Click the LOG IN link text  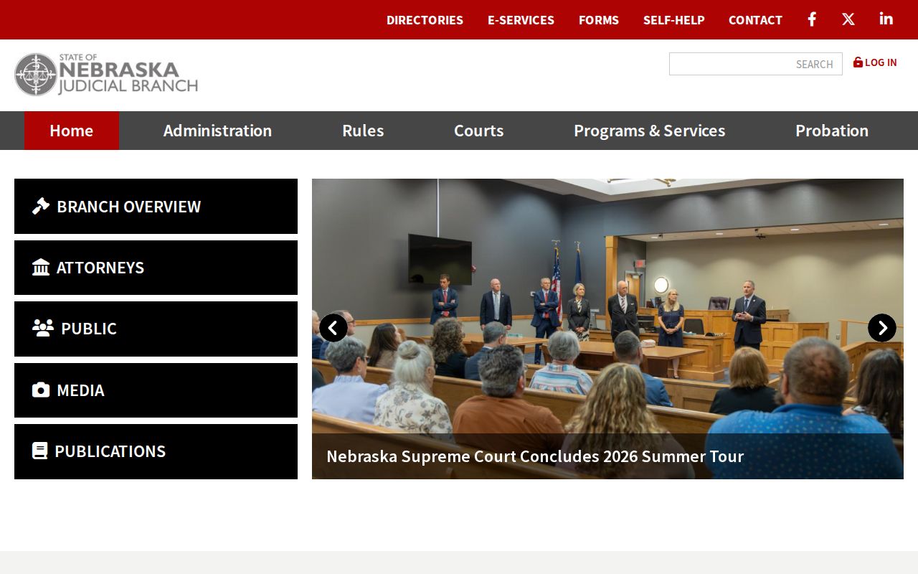[x=881, y=62]
